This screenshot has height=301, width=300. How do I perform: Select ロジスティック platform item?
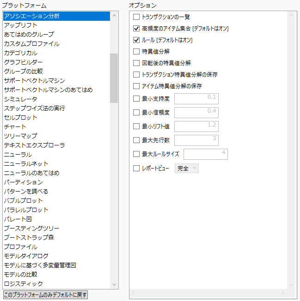pos(23,284)
